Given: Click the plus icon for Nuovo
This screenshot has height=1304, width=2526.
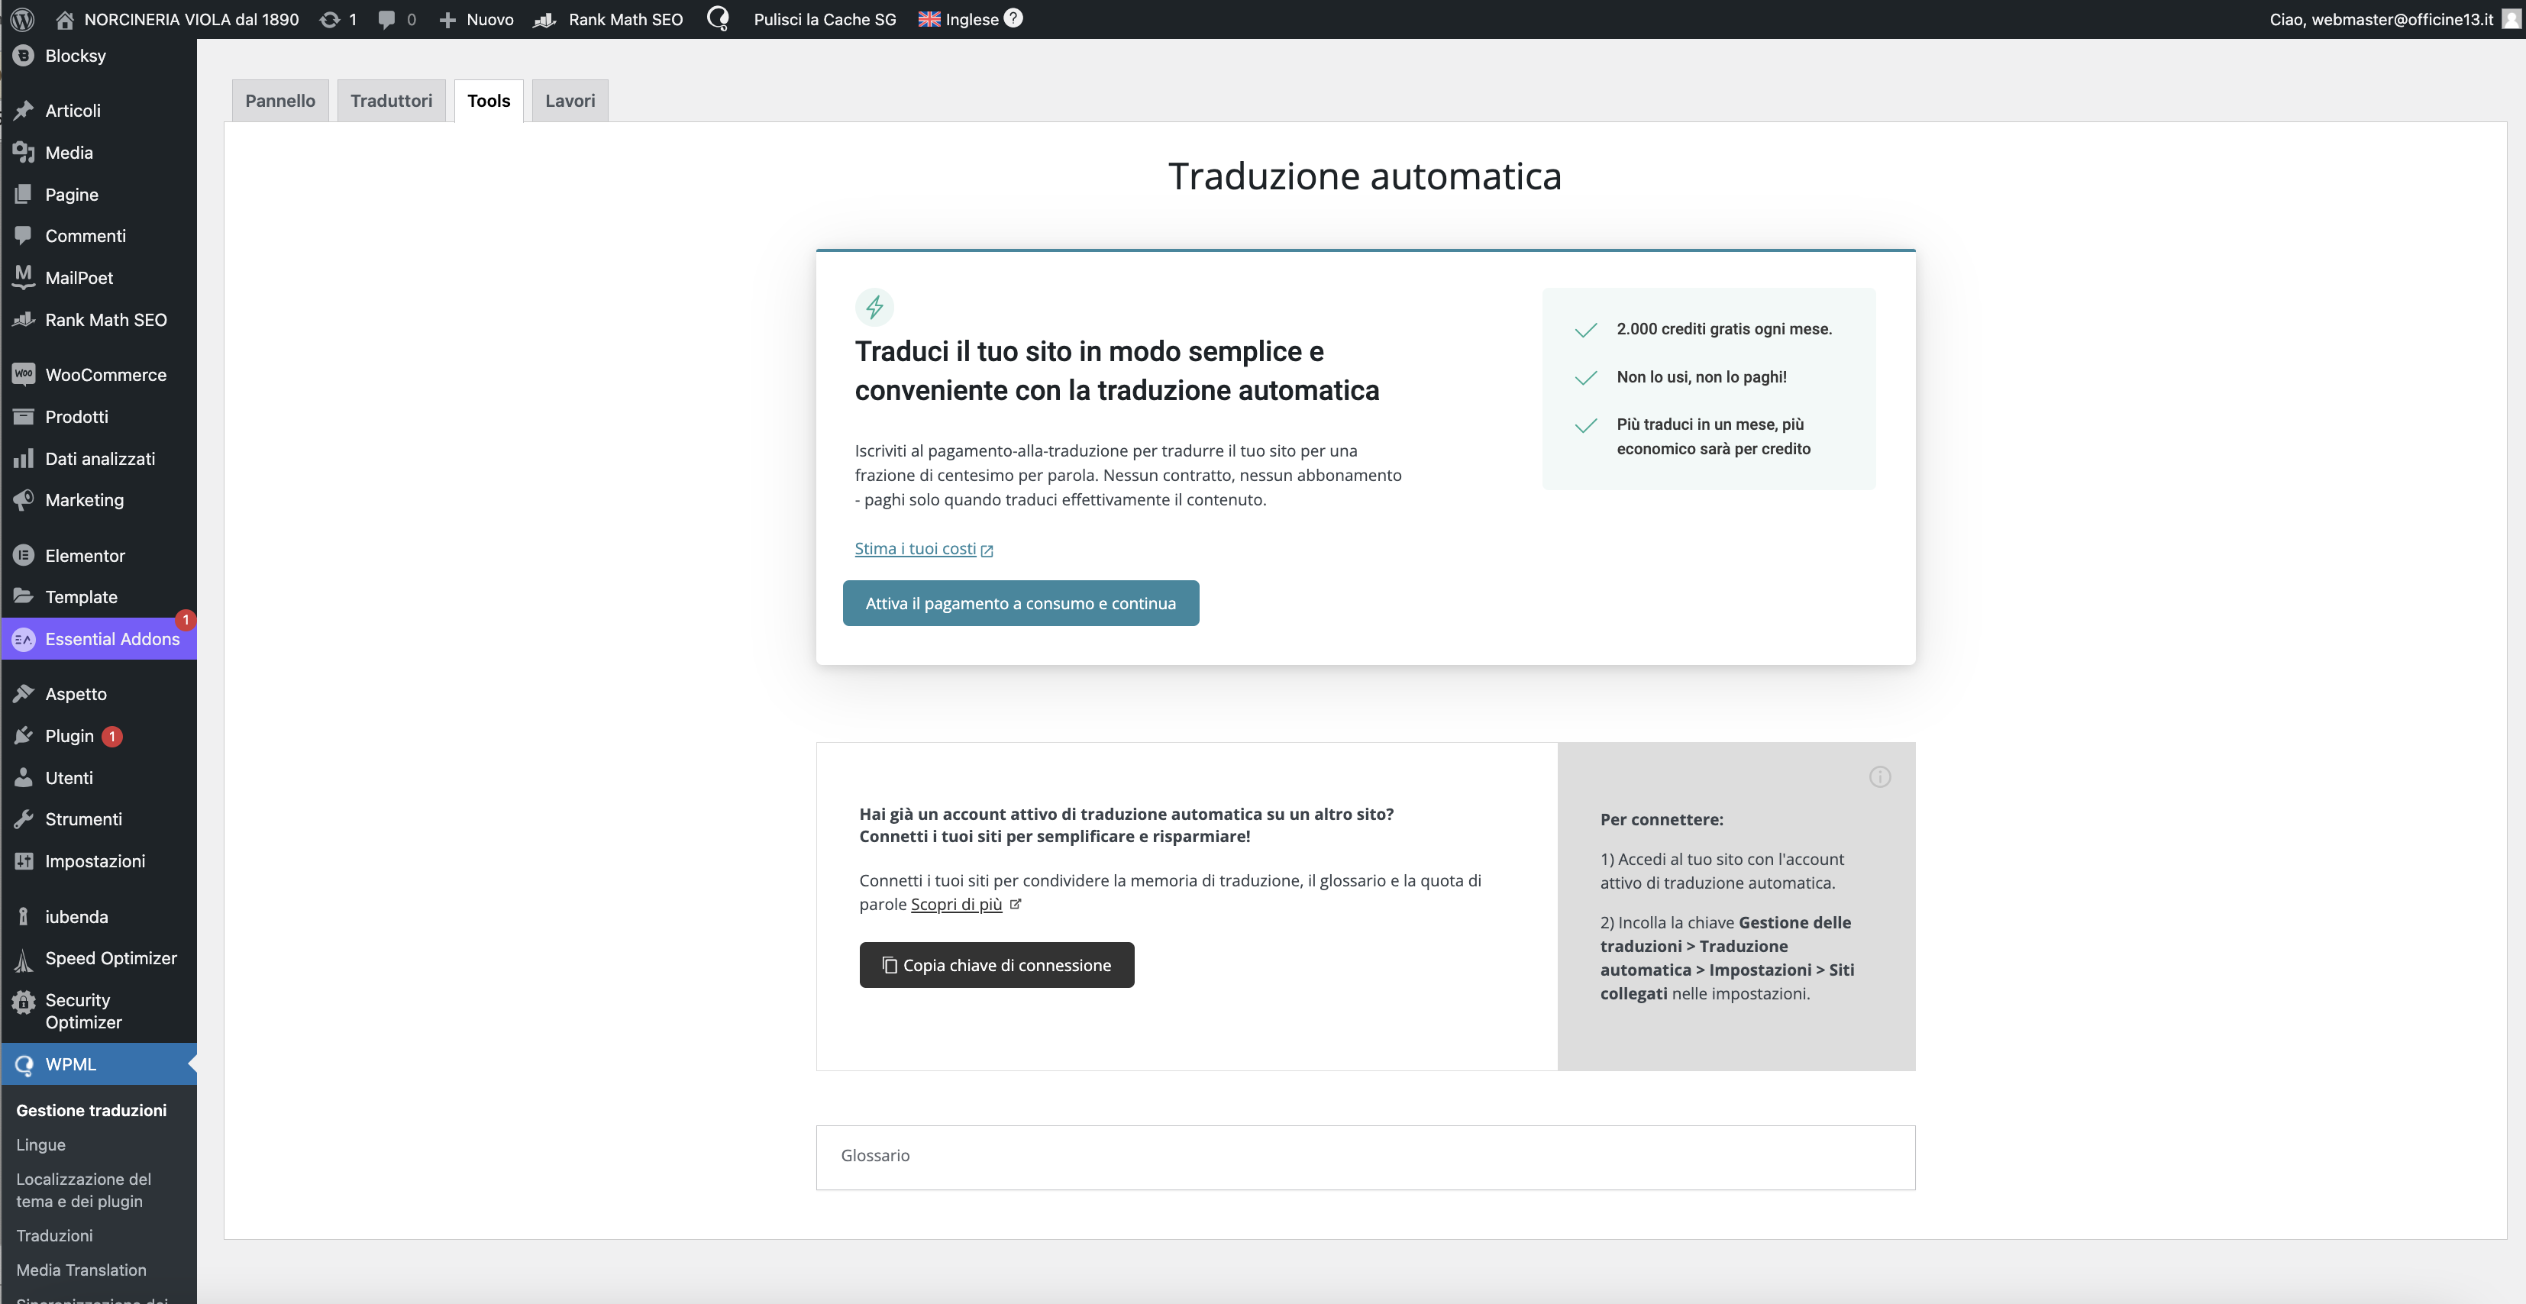Looking at the screenshot, I should point(447,20).
